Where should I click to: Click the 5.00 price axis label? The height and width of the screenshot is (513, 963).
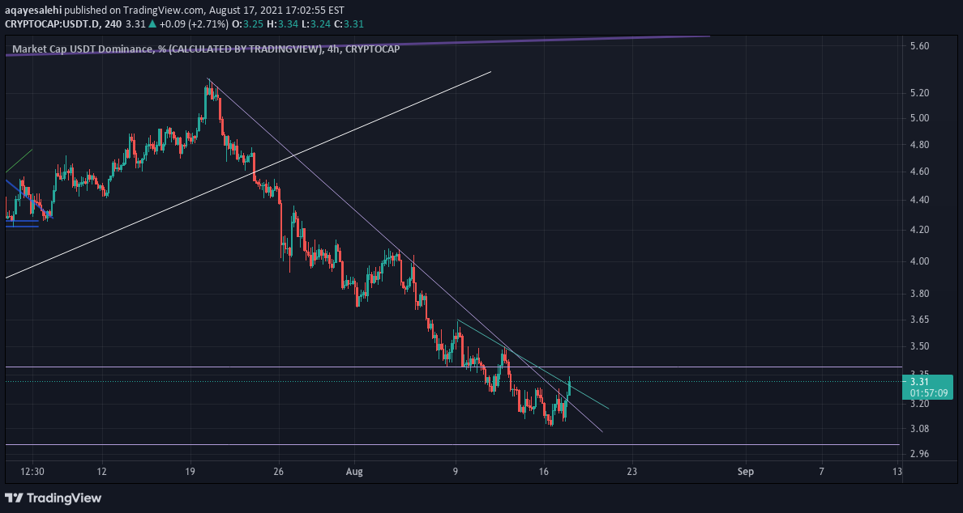click(918, 117)
